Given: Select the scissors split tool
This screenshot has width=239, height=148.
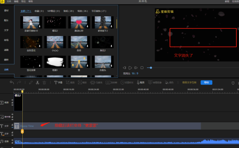Looking at the screenshot, I should [37, 83].
